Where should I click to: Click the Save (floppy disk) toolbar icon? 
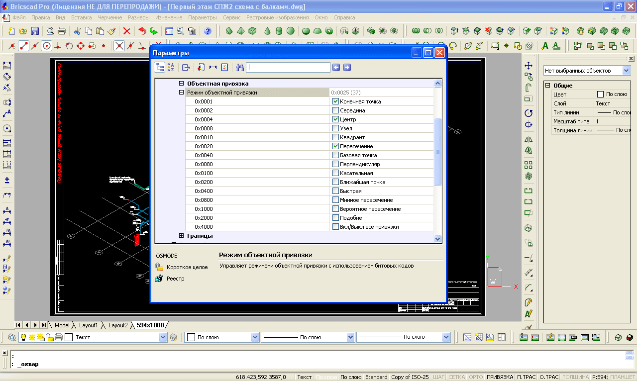(35, 31)
